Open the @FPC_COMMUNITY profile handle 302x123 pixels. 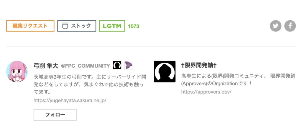point(86,66)
